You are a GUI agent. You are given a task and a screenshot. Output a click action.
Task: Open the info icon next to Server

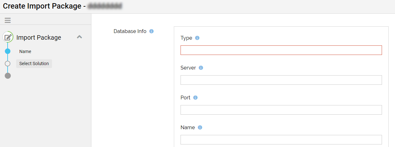coord(201,68)
